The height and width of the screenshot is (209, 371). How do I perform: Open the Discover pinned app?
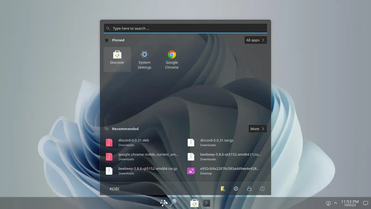(117, 59)
